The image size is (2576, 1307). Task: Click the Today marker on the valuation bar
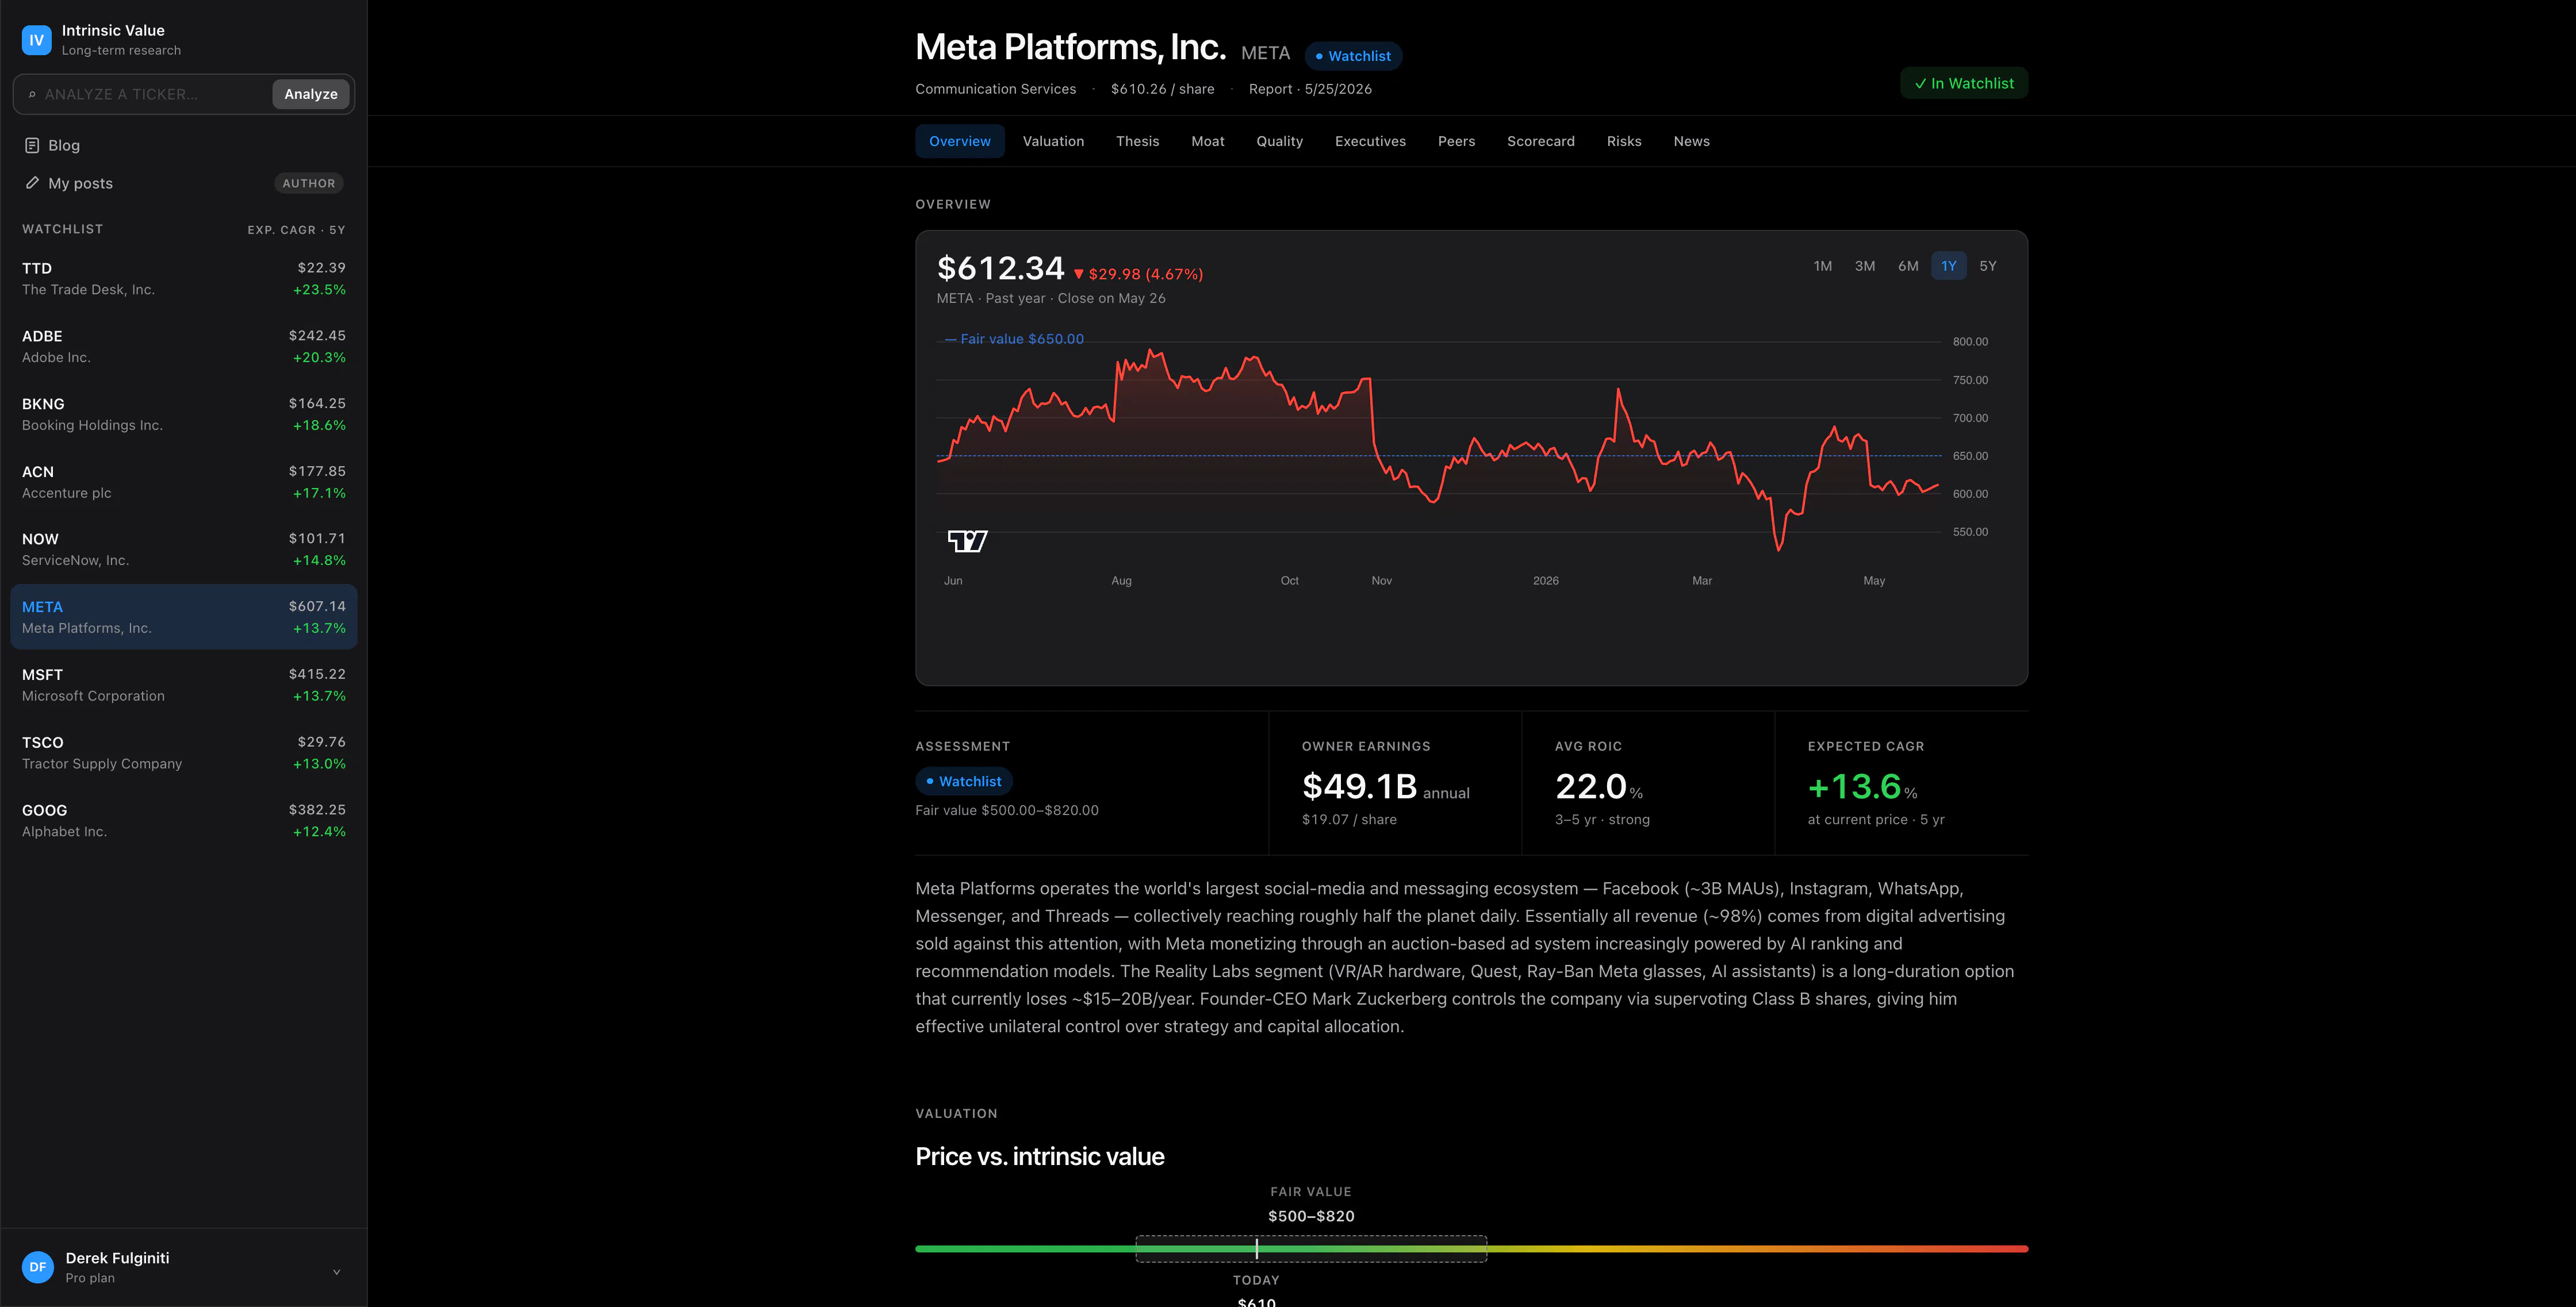pos(1257,1249)
